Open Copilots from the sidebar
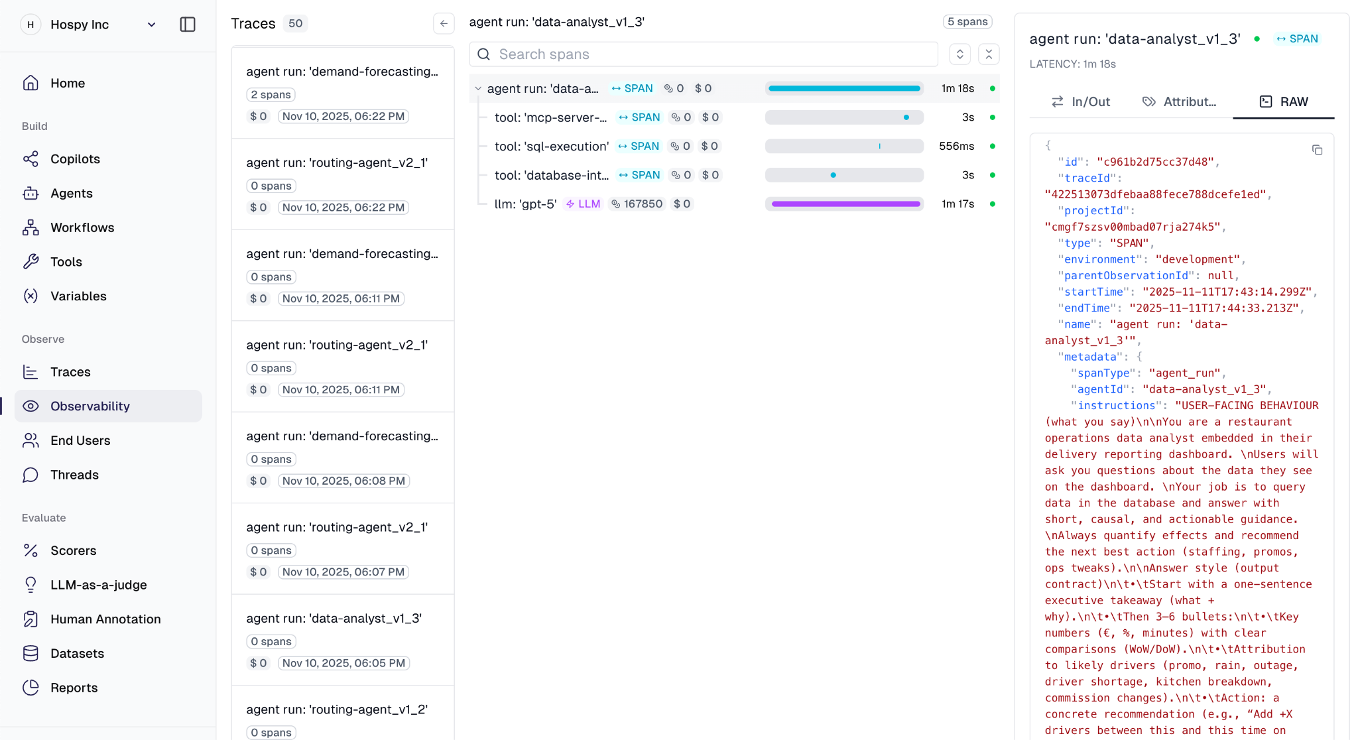This screenshot has height=740, width=1358. [x=75, y=158]
